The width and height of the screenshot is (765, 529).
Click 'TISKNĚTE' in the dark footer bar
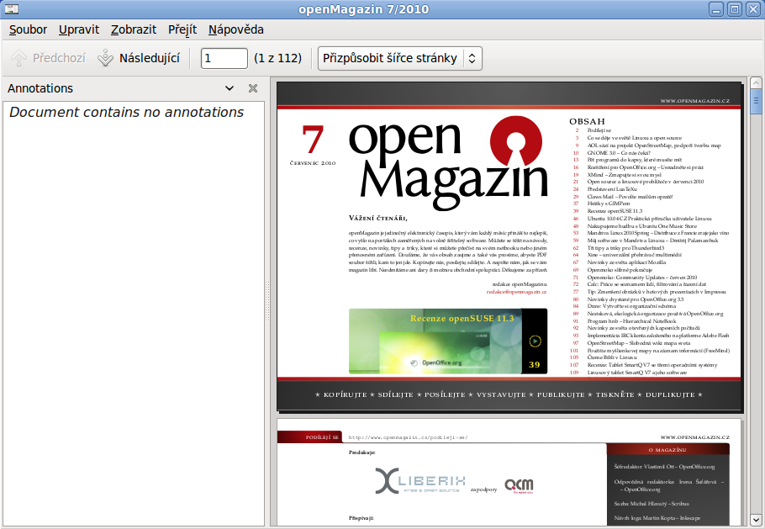(x=615, y=394)
